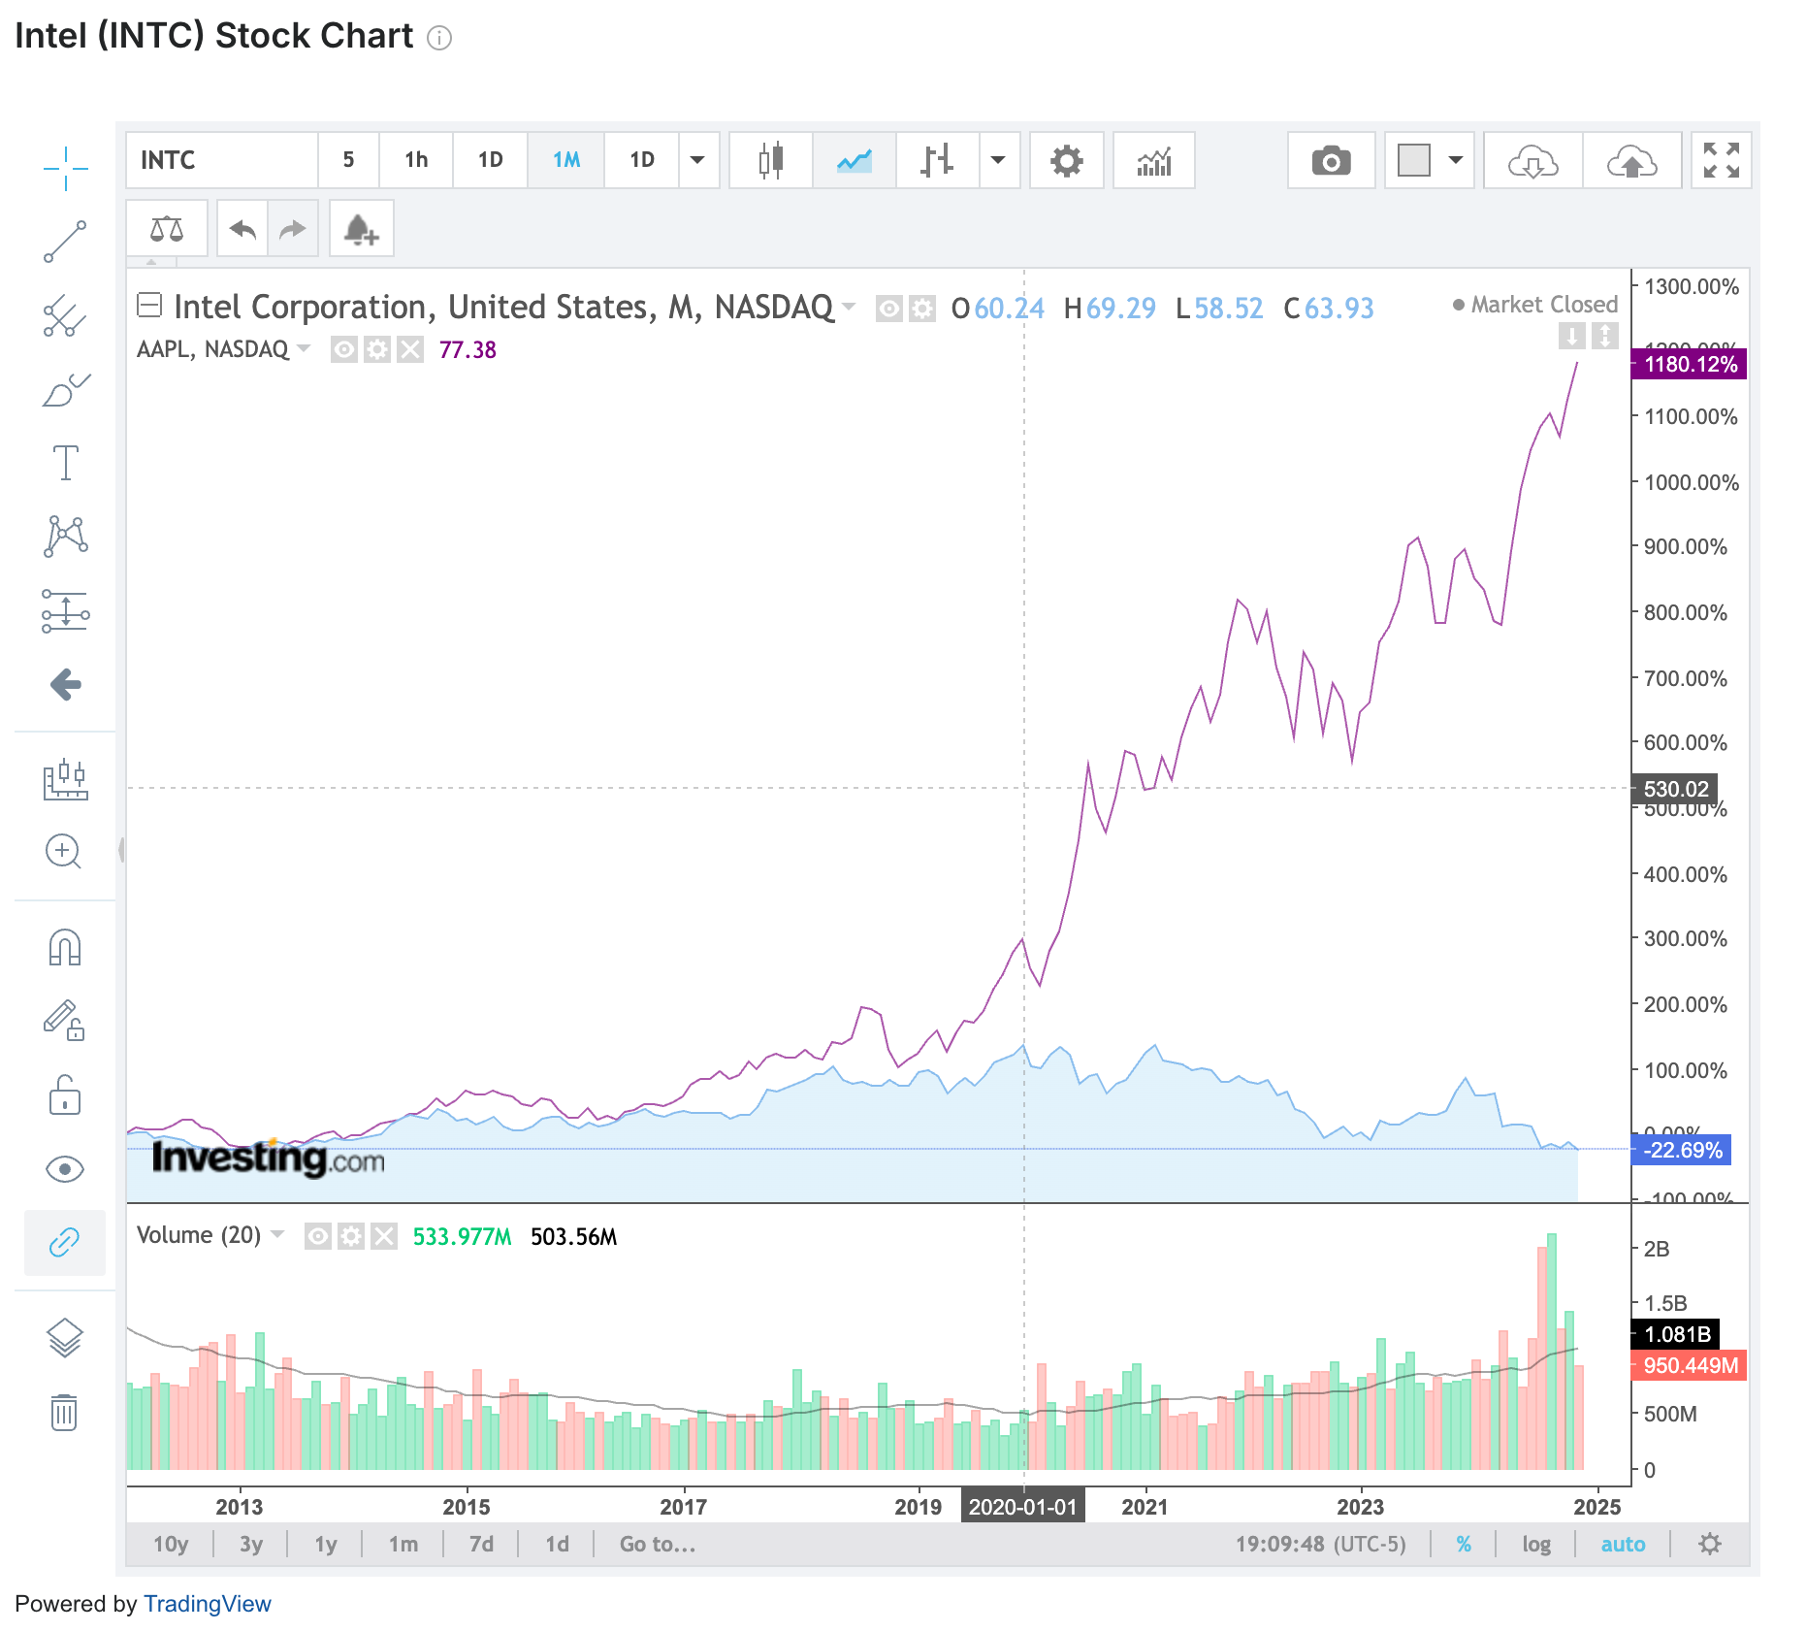Click the compare symbols scale icon
This screenshot has height=1632, width=1806.
[167, 229]
